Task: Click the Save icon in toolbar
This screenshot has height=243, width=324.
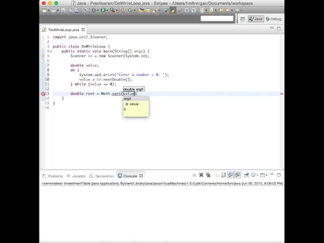Action: coord(63,10)
